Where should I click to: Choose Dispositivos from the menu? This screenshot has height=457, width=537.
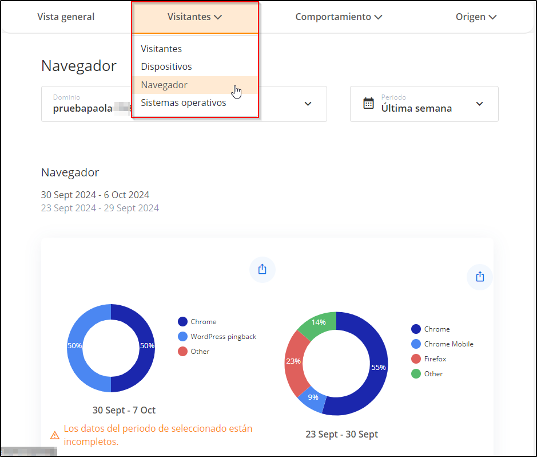(166, 66)
